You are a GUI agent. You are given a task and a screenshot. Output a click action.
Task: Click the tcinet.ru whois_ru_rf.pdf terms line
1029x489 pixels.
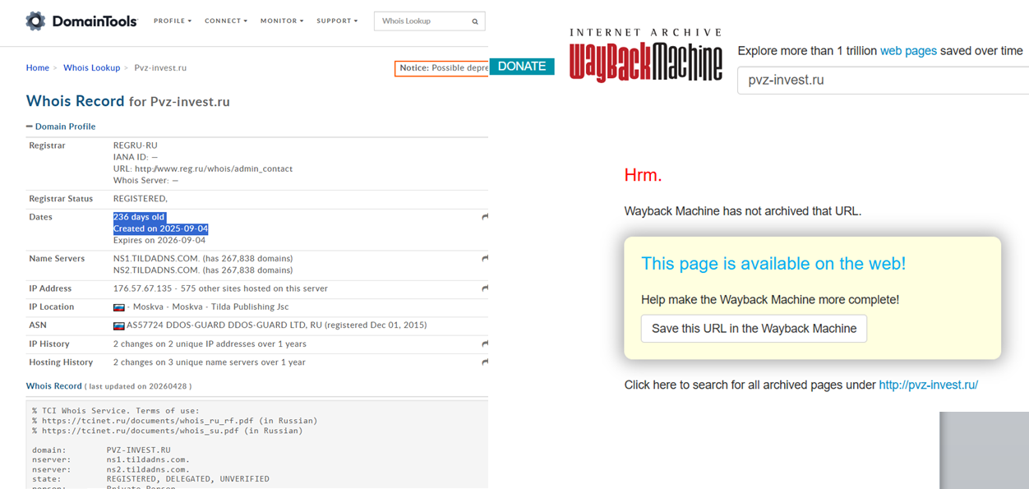[x=174, y=420]
